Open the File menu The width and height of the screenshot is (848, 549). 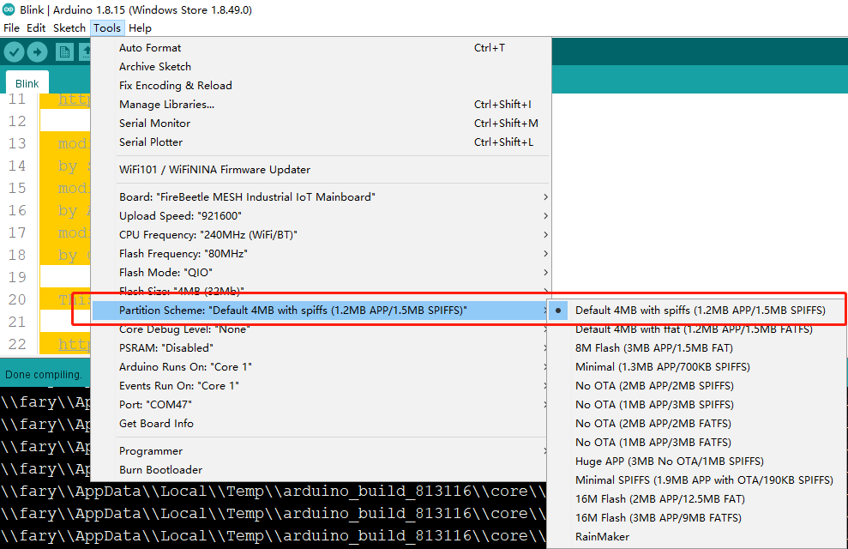pyautogui.click(x=11, y=28)
